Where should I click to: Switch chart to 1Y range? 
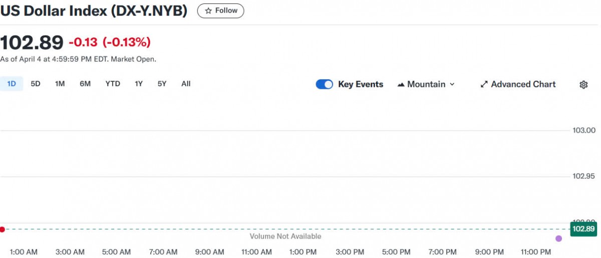139,84
